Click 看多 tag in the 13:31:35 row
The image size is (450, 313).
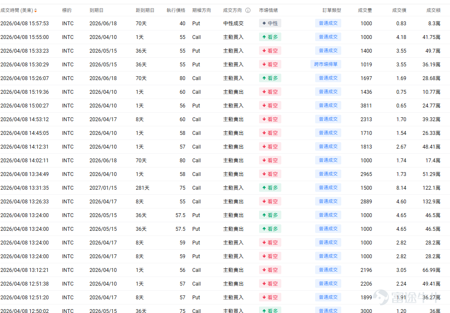pos(270,188)
